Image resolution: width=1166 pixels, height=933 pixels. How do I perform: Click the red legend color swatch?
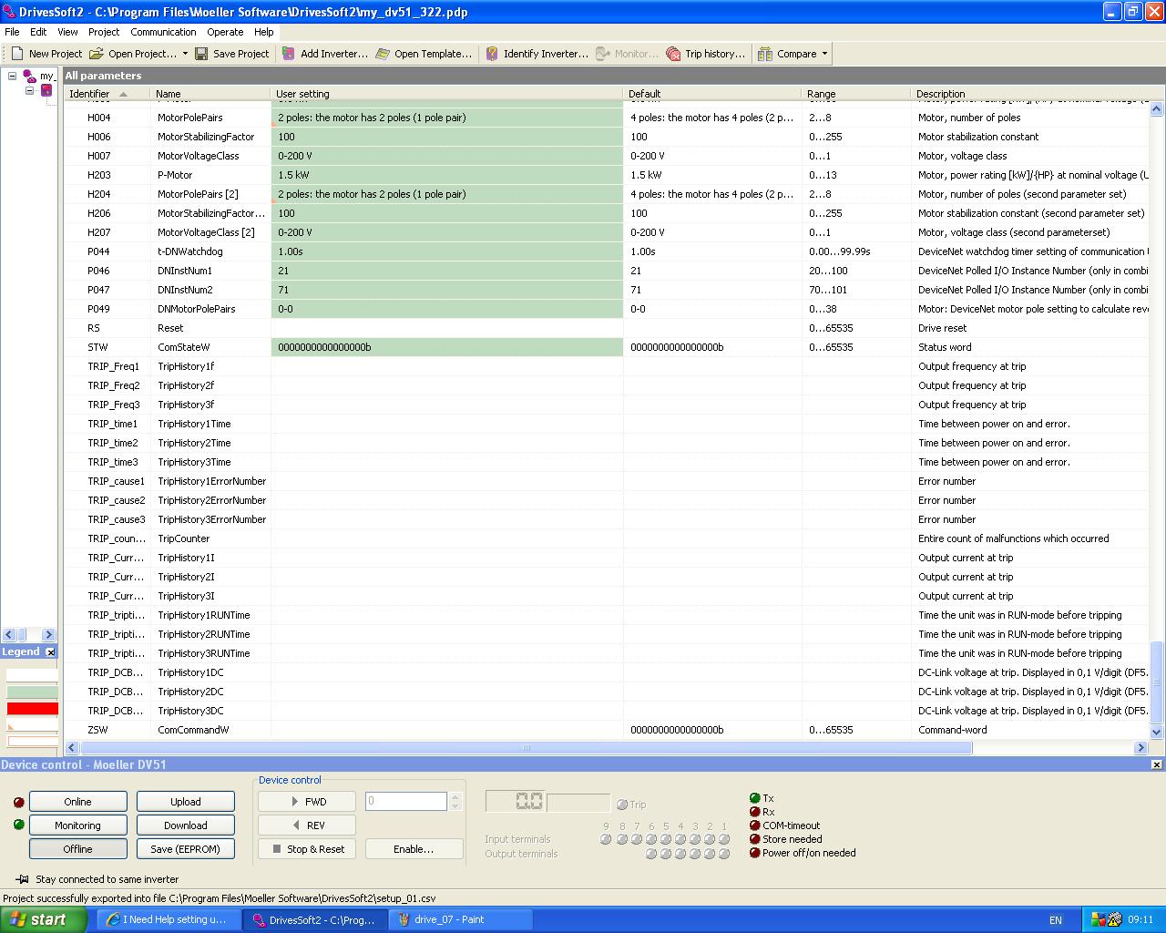(x=32, y=709)
